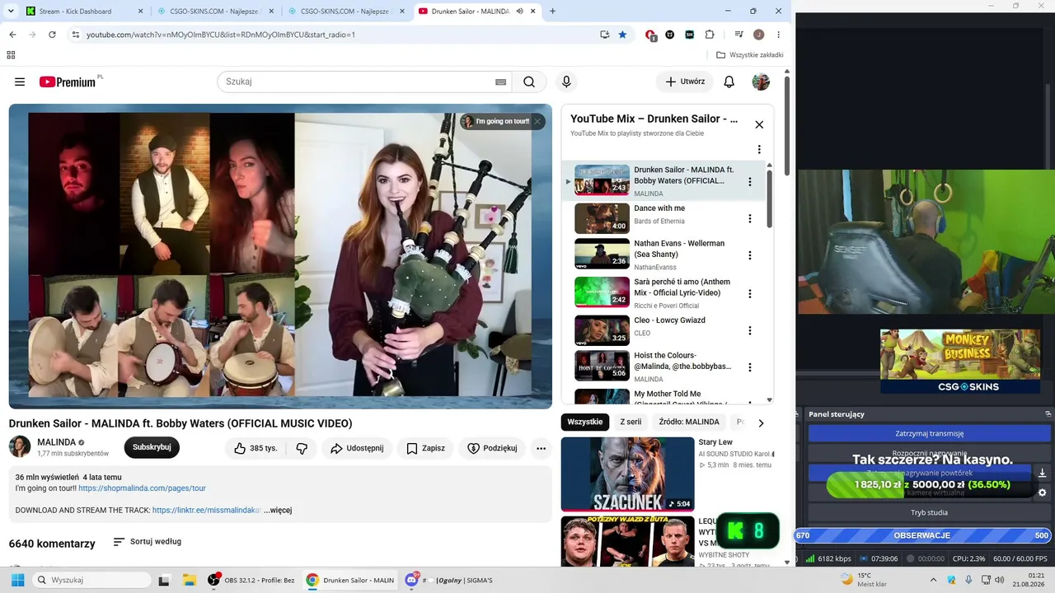Screen dimensions: 1055x593
Task: Click 'Zatrzymaj transmisję' in OBS
Action: (929, 433)
